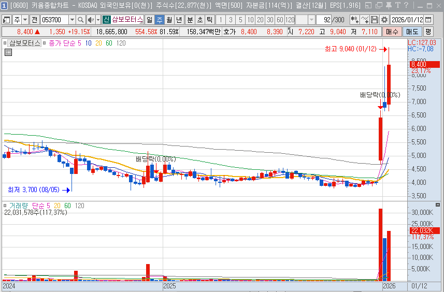Choose interval 10 button
444x292 pixels.
pos(251,20)
